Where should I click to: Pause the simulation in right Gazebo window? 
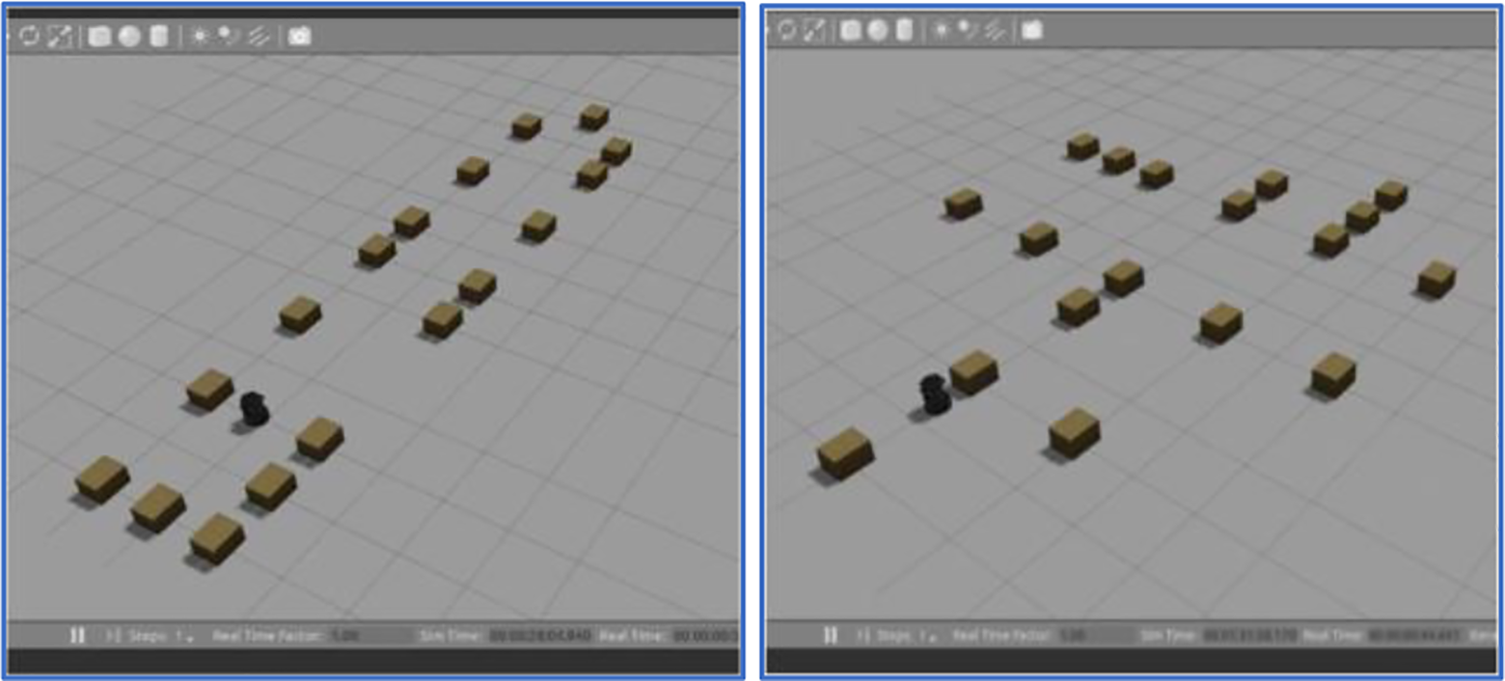point(830,635)
